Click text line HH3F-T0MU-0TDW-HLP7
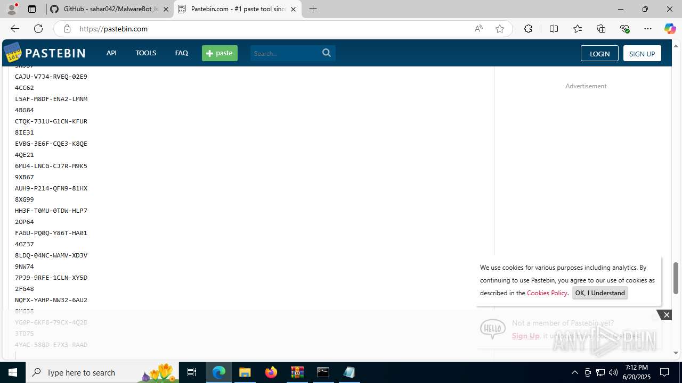 pos(51,211)
